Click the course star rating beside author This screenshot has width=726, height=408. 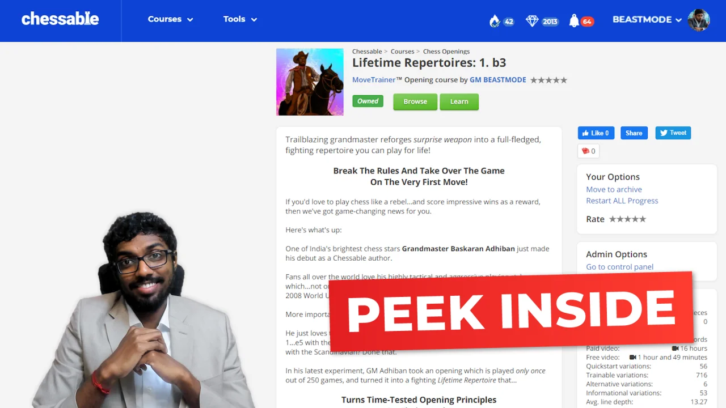pos(548,80)
